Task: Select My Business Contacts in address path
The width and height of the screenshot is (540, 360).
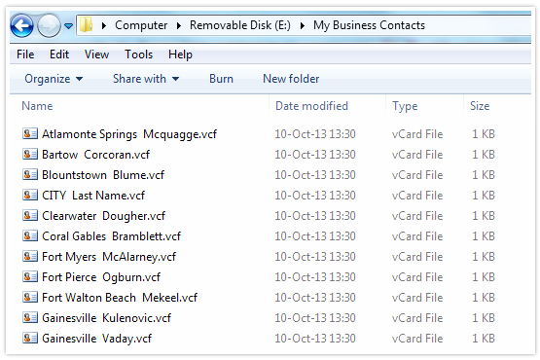Action: 369,25
